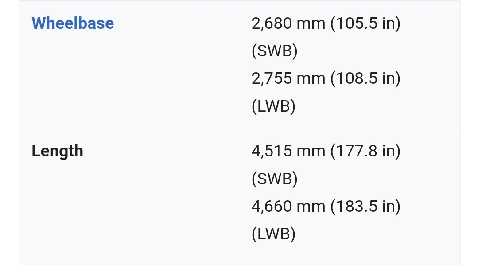Image resolution: width=478 pixels, height=265 pixels.
Task: Click the SWB label under Length
Action: 275,179
